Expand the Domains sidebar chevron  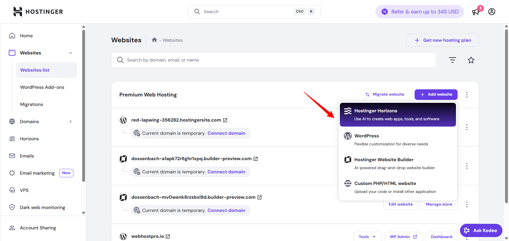click(71, 122)
